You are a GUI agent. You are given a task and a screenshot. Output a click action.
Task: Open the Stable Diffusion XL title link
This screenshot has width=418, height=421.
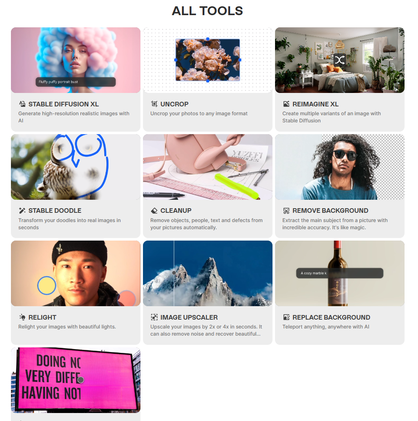pos(63,104)
